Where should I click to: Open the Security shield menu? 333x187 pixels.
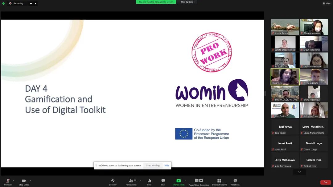coord(113,182)
